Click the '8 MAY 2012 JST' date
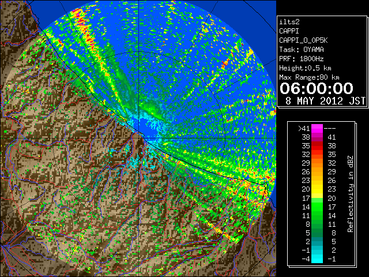Image resolution: width=369 pixels, height=277 pixels. coord(325,101)
